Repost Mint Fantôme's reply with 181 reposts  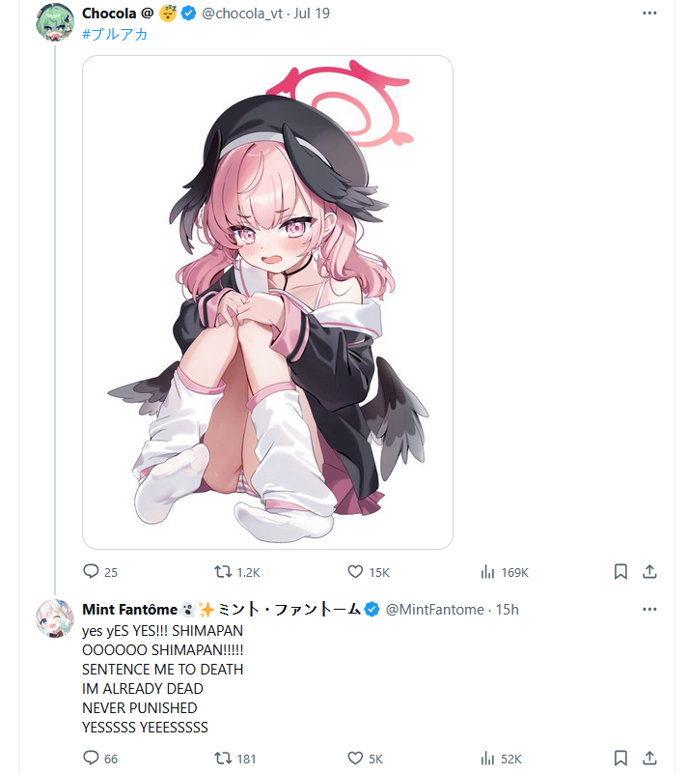point(223,758)
